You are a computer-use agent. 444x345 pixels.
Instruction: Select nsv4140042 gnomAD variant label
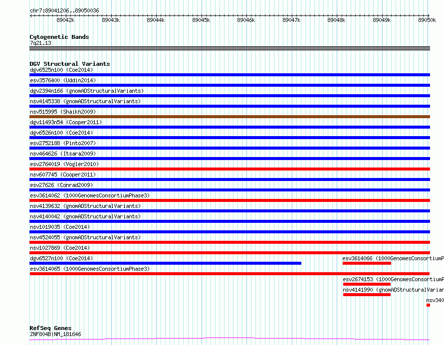(85, 216)
